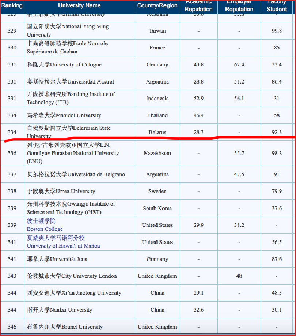296x336 pixels.
Task: Click United Kingdom cell in Brunel University row
Action: [157, 326]
